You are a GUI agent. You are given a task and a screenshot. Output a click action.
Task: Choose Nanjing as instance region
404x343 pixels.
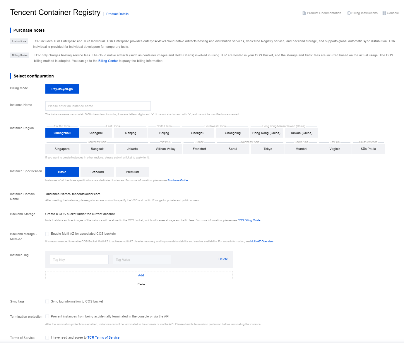(x=131, y=133)
